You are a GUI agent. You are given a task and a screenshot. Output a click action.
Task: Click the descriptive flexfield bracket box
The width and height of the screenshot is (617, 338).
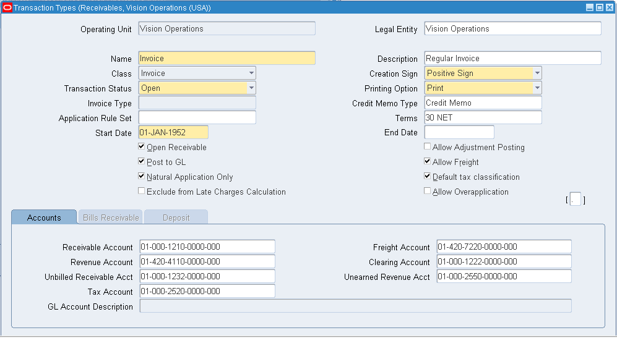576,200
